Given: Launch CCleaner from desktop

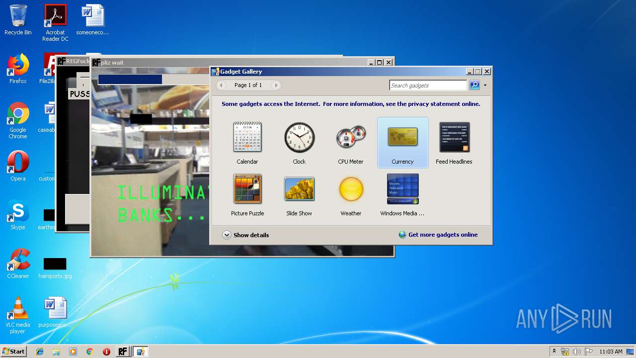Looking at the screenshot, I should tap(18, 264).
